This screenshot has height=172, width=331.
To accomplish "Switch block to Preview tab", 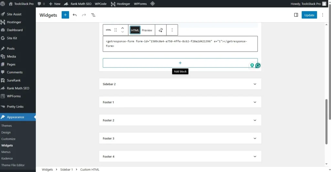I will 147,30.
